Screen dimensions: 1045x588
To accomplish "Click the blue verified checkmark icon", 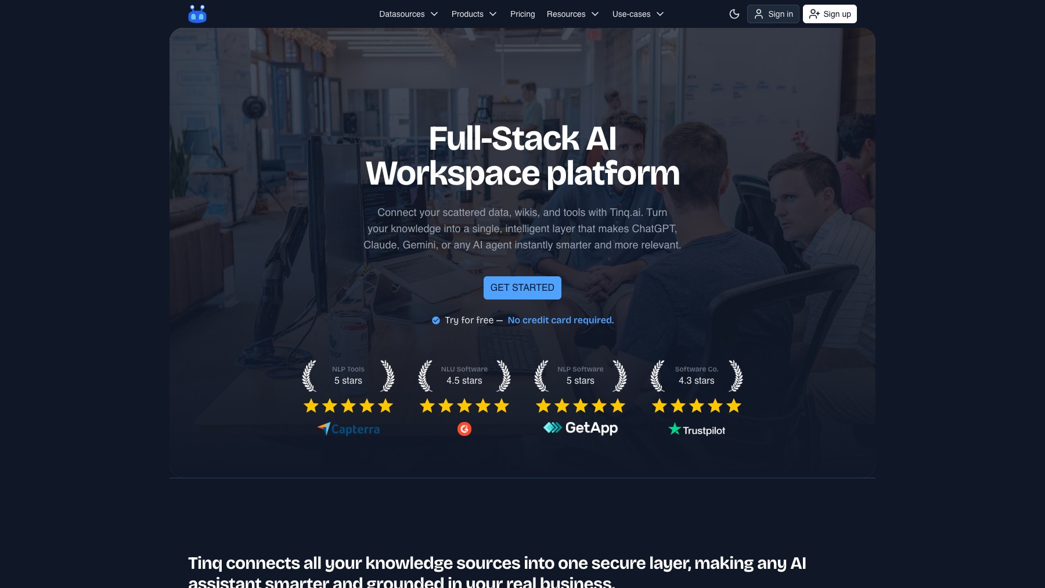I will point(436,320).
